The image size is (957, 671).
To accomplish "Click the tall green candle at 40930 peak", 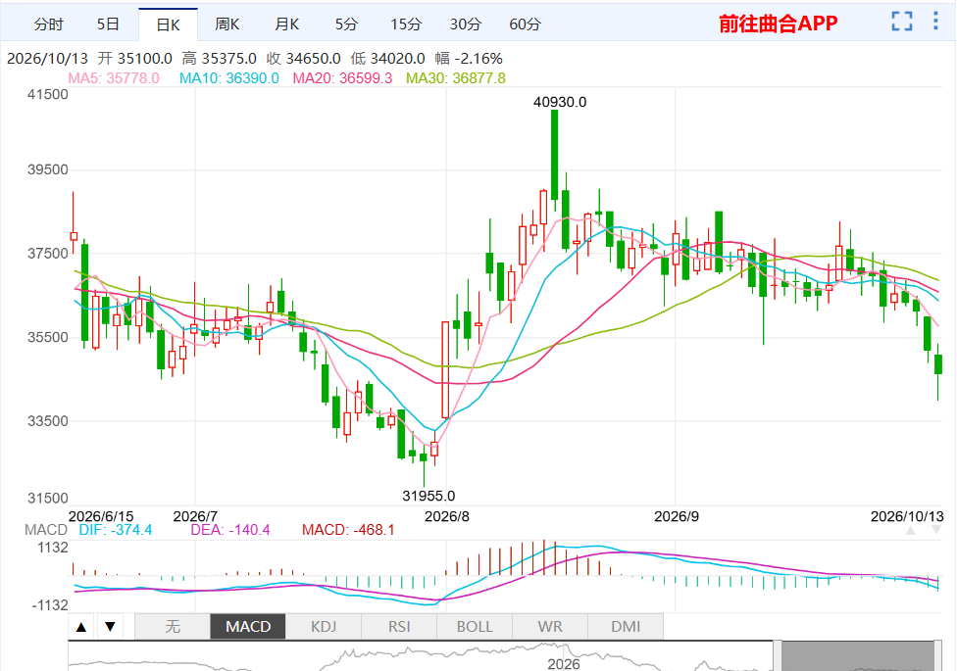I will coord(554,155).
